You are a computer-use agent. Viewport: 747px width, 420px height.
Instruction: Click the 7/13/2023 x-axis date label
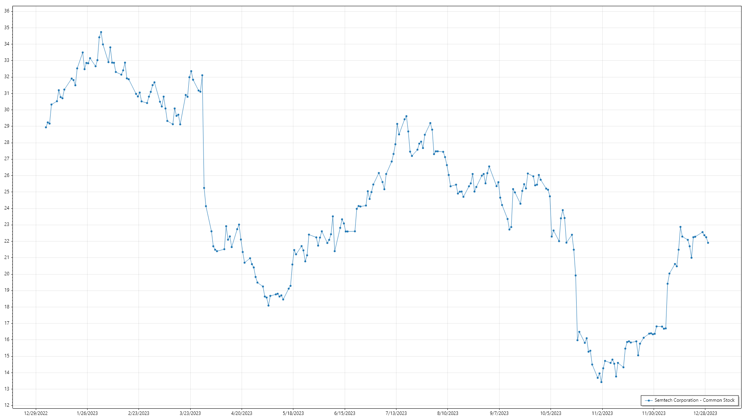point(396,413)
